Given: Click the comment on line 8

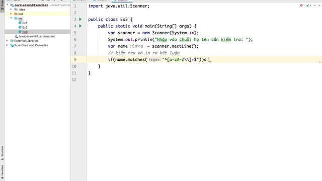Looking at the screenshot, I should [144, 53].
